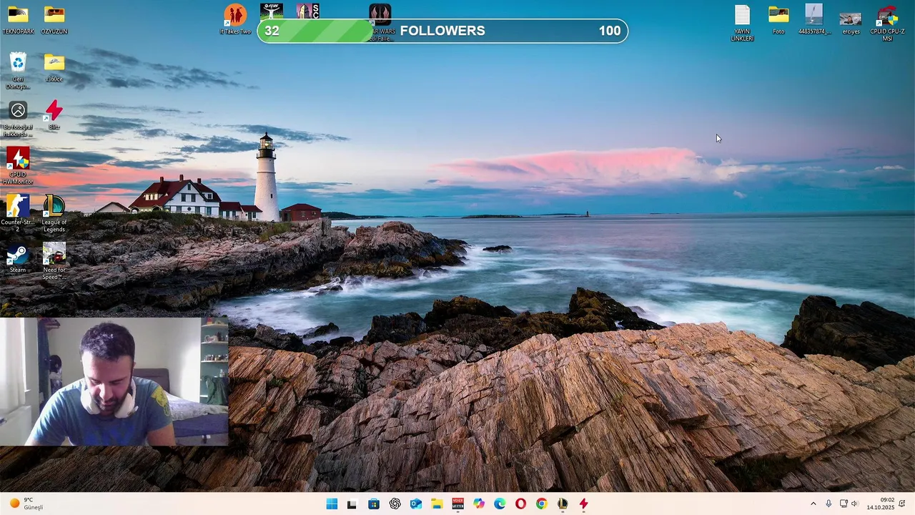Open the weather widget showing 9°C Güneşli
The height and width of the screenshot is (515, 915).
(x=26, y=504)
